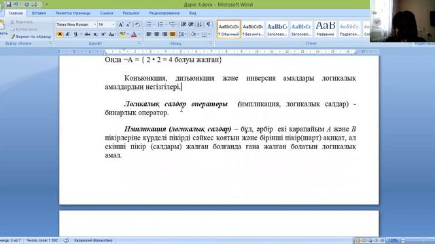The image size is (435, 244).
Task: Apply superscript formatting
Action: pos(103,35)
